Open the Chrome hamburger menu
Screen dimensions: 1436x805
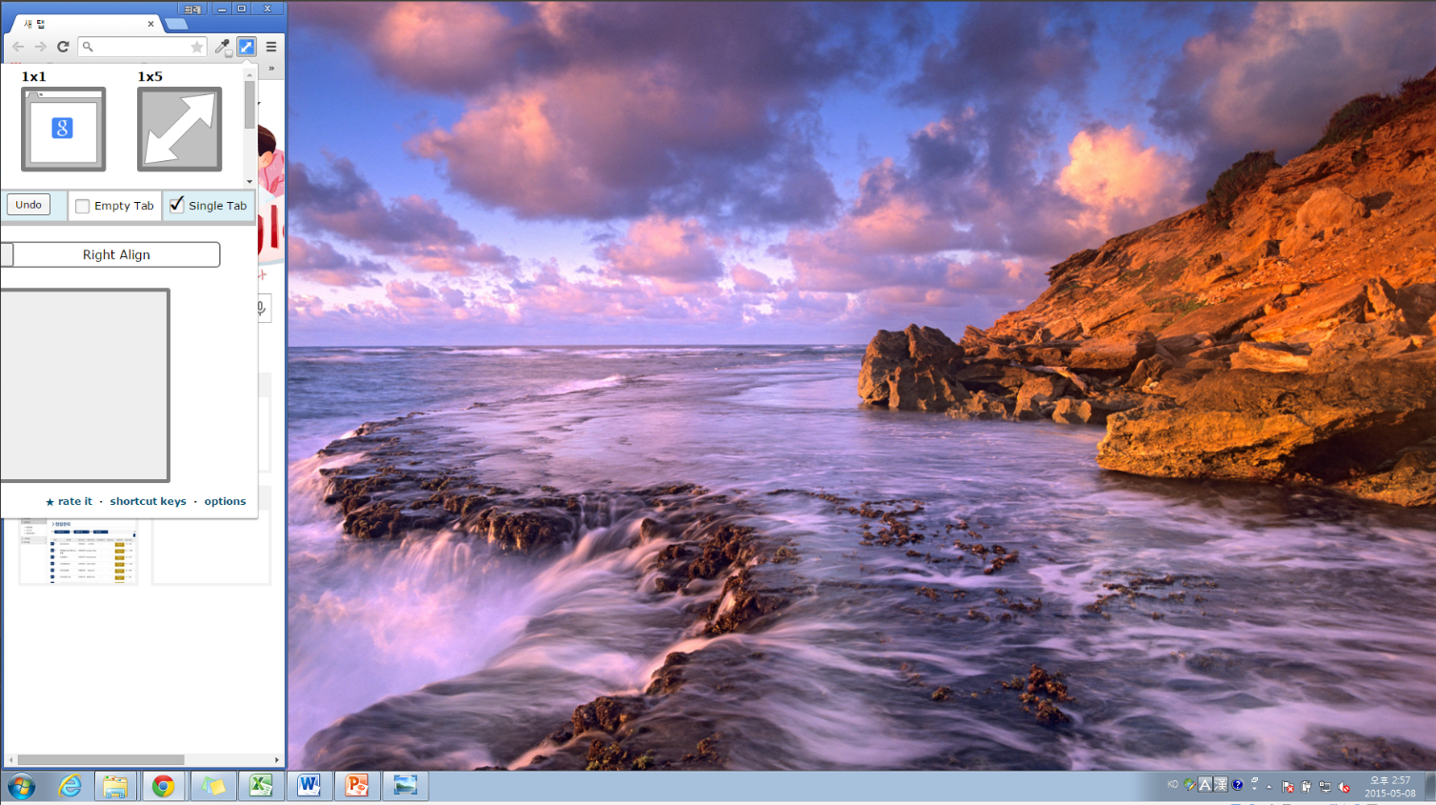271,47
